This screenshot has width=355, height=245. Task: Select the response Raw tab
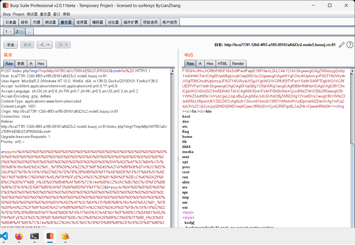[190, 63]
